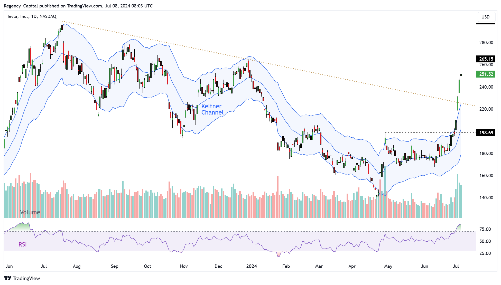Click the TradingView logo icon
This screenshot has height=285, width=501.
[x=7, y=278]
